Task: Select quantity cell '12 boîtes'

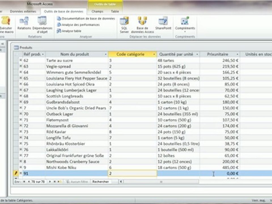Action: pos(178,156)
